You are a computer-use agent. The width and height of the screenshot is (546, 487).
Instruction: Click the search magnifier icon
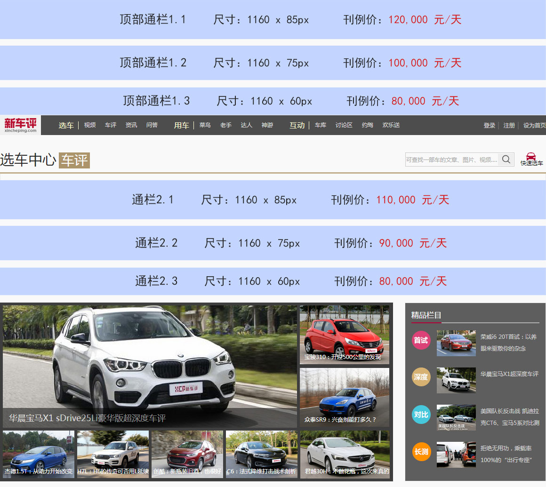pyautogui.click(x=506, y=160)
